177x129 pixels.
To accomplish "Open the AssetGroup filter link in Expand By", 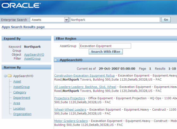I will [32, 58].
